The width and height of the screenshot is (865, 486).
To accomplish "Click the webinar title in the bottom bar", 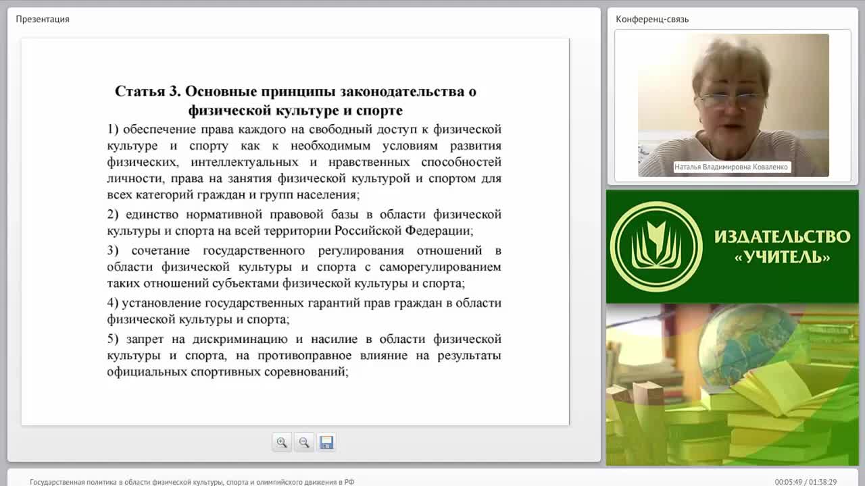I will [192, 482].
